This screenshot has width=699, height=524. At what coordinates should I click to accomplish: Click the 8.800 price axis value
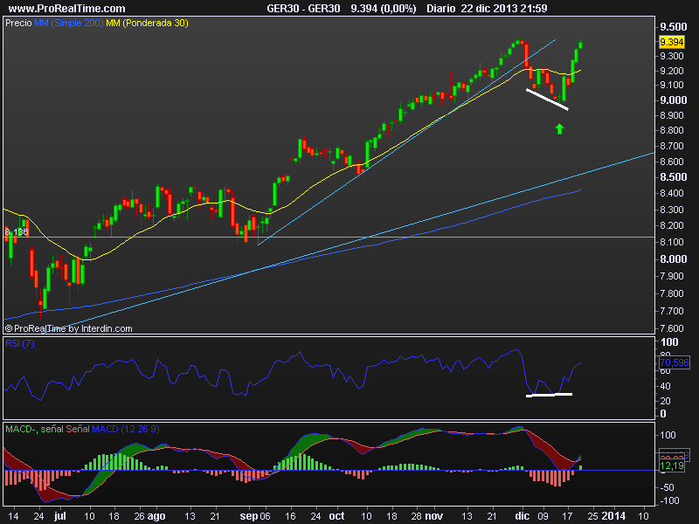(x=672, y=130)
